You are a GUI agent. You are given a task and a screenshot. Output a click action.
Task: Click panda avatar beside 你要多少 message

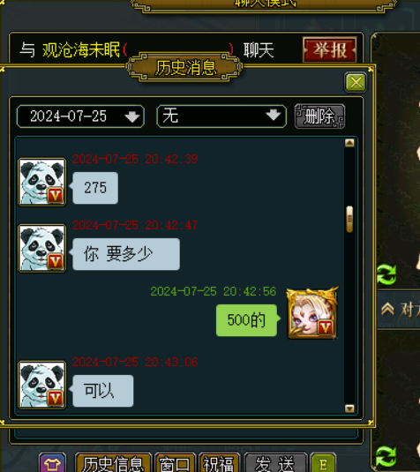[x=41, y=248]
